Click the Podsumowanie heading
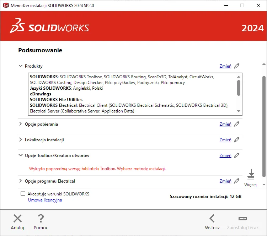Viewport: 267px width, 236px height. (40, 50)
